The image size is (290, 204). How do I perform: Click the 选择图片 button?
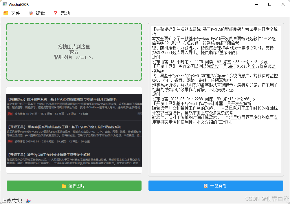pos(74,186)
